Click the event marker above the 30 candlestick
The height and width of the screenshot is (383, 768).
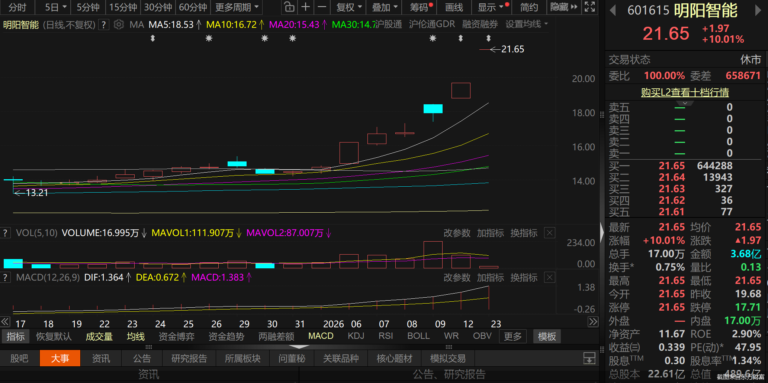(265, 38)
